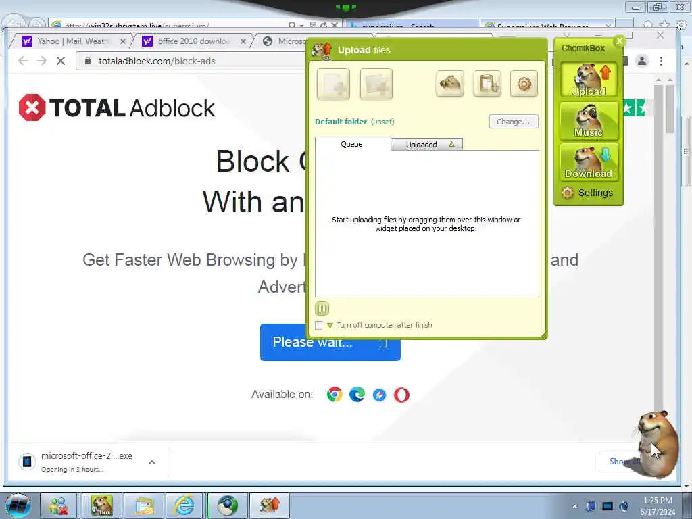Click the totaladblock.com address bar
This screenshot has width=692, height=519.
pos(192,61)
